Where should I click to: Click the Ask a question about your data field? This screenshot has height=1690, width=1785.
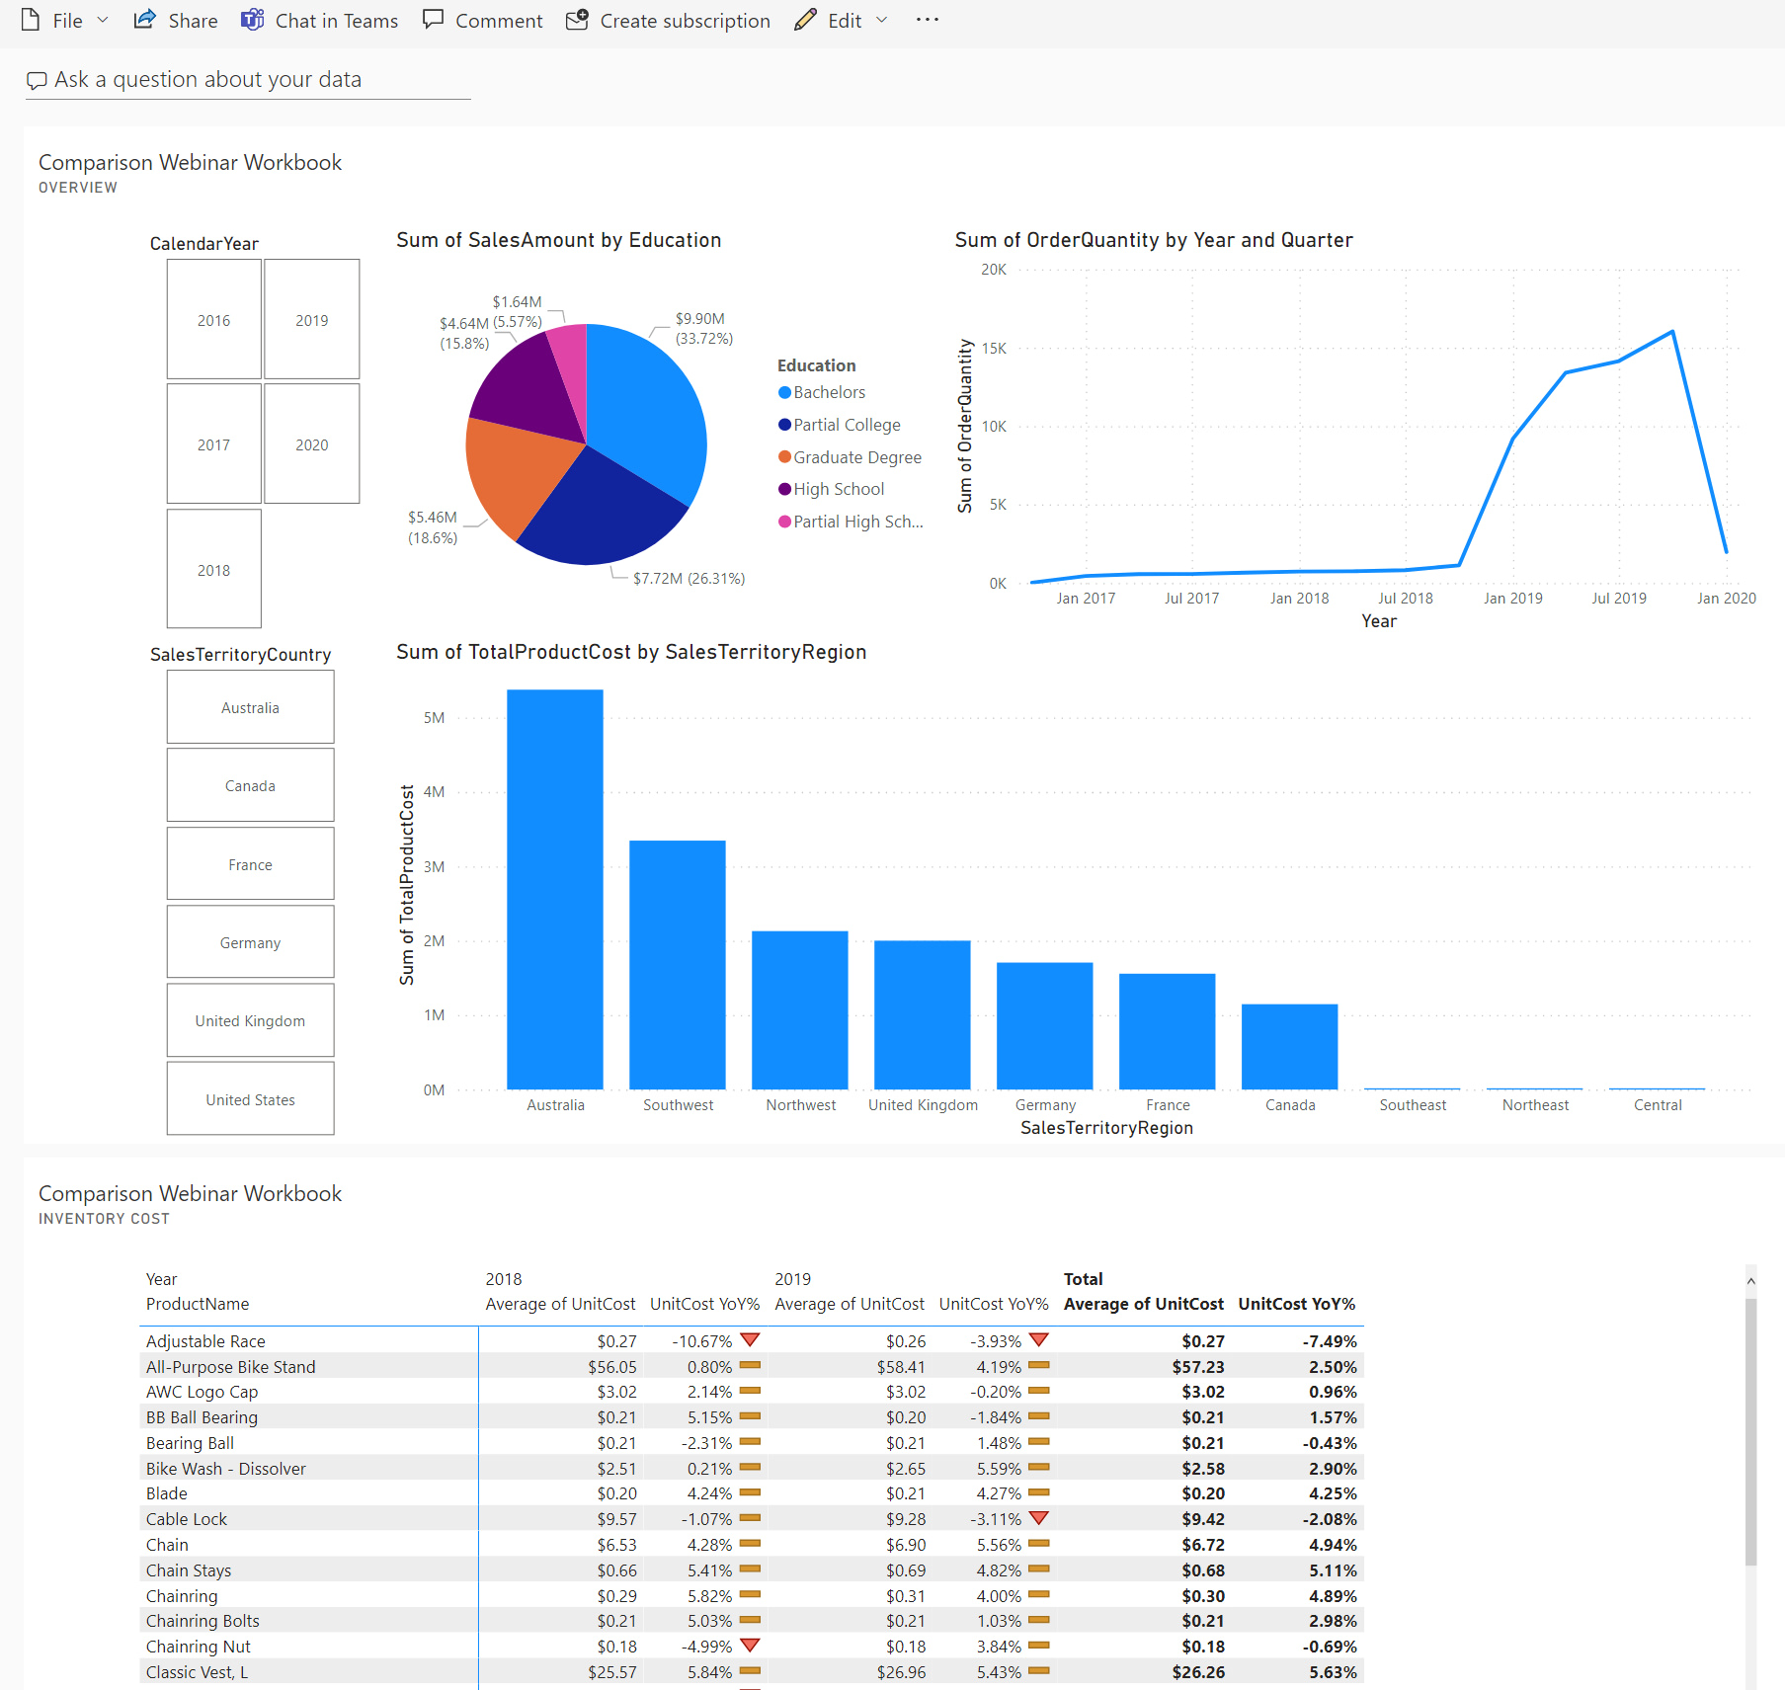(207, 79)
